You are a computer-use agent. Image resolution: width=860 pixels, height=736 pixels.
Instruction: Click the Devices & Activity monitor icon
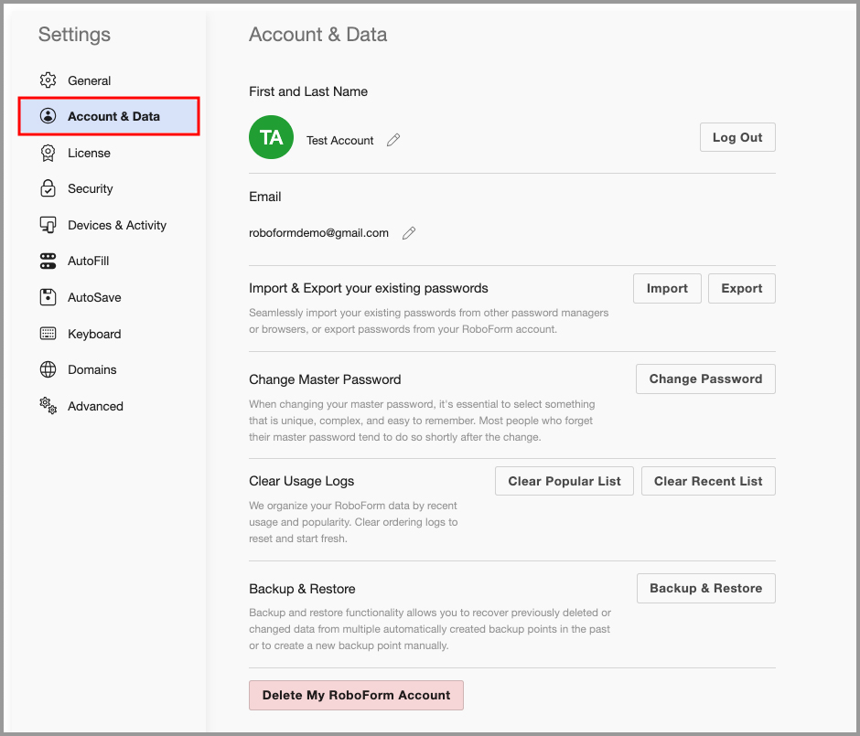coord(48,225)
